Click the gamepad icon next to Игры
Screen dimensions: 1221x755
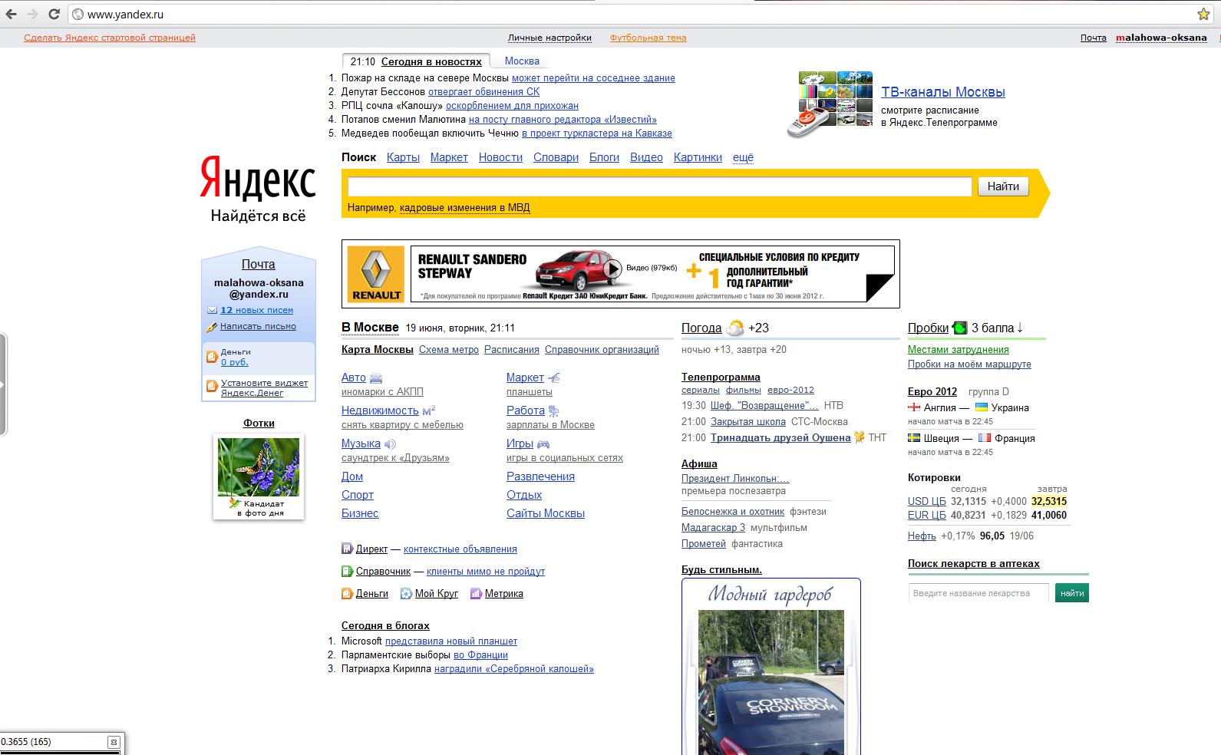[543, 443]
